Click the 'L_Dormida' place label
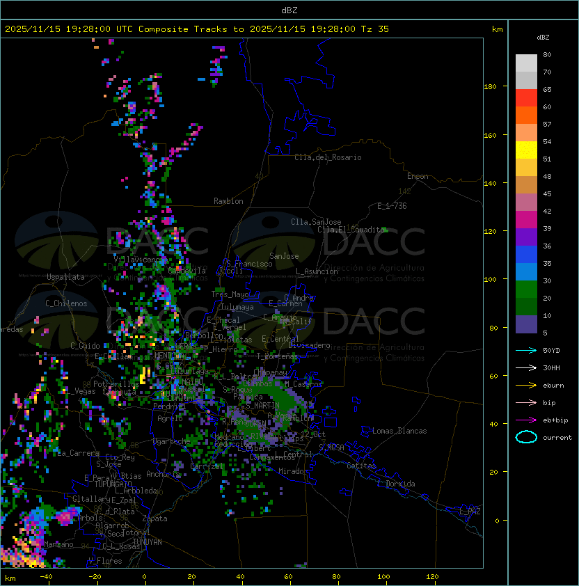This screenshot has width=579, height=586. (396, 484)
